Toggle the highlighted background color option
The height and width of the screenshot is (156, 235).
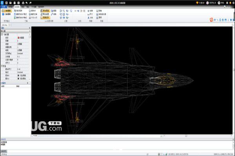(x=45, y=18)
